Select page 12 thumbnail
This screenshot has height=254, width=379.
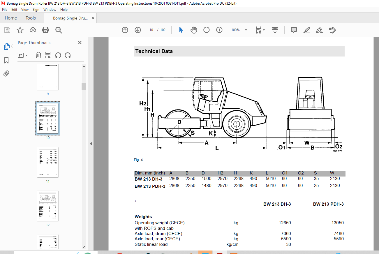pyautogui.click(x=48, y=206)
